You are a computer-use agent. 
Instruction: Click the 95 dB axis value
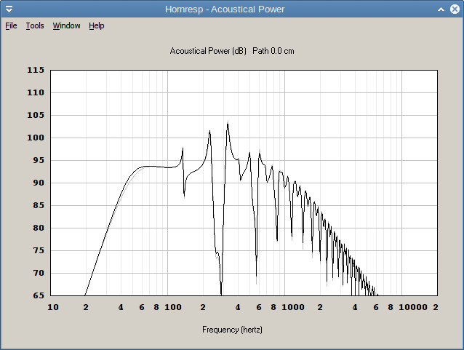39,160
